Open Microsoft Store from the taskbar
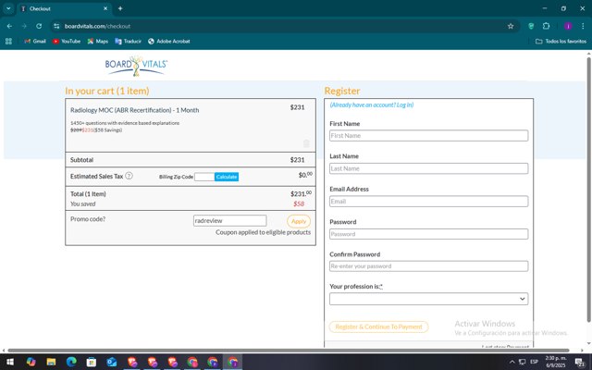 [x=92, y=362]
